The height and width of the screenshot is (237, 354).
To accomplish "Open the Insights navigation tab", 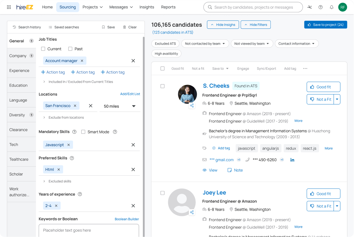I will (x=147, y=7).
